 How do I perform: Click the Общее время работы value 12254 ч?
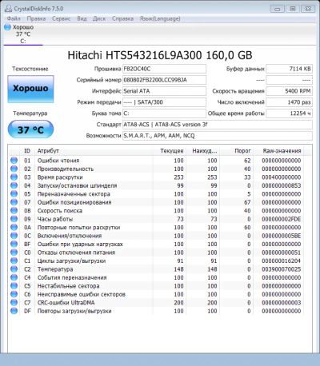(x=289, y=113)
